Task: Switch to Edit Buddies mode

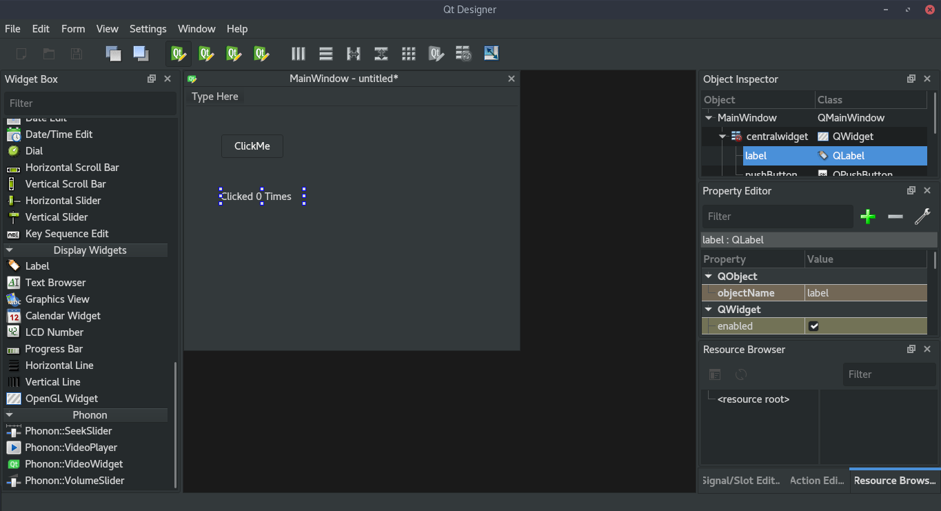Action: (x=233, y=53)
